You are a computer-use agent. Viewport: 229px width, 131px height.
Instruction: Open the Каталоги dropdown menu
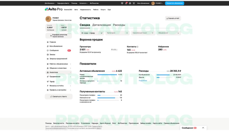click(x=83, y=3)
